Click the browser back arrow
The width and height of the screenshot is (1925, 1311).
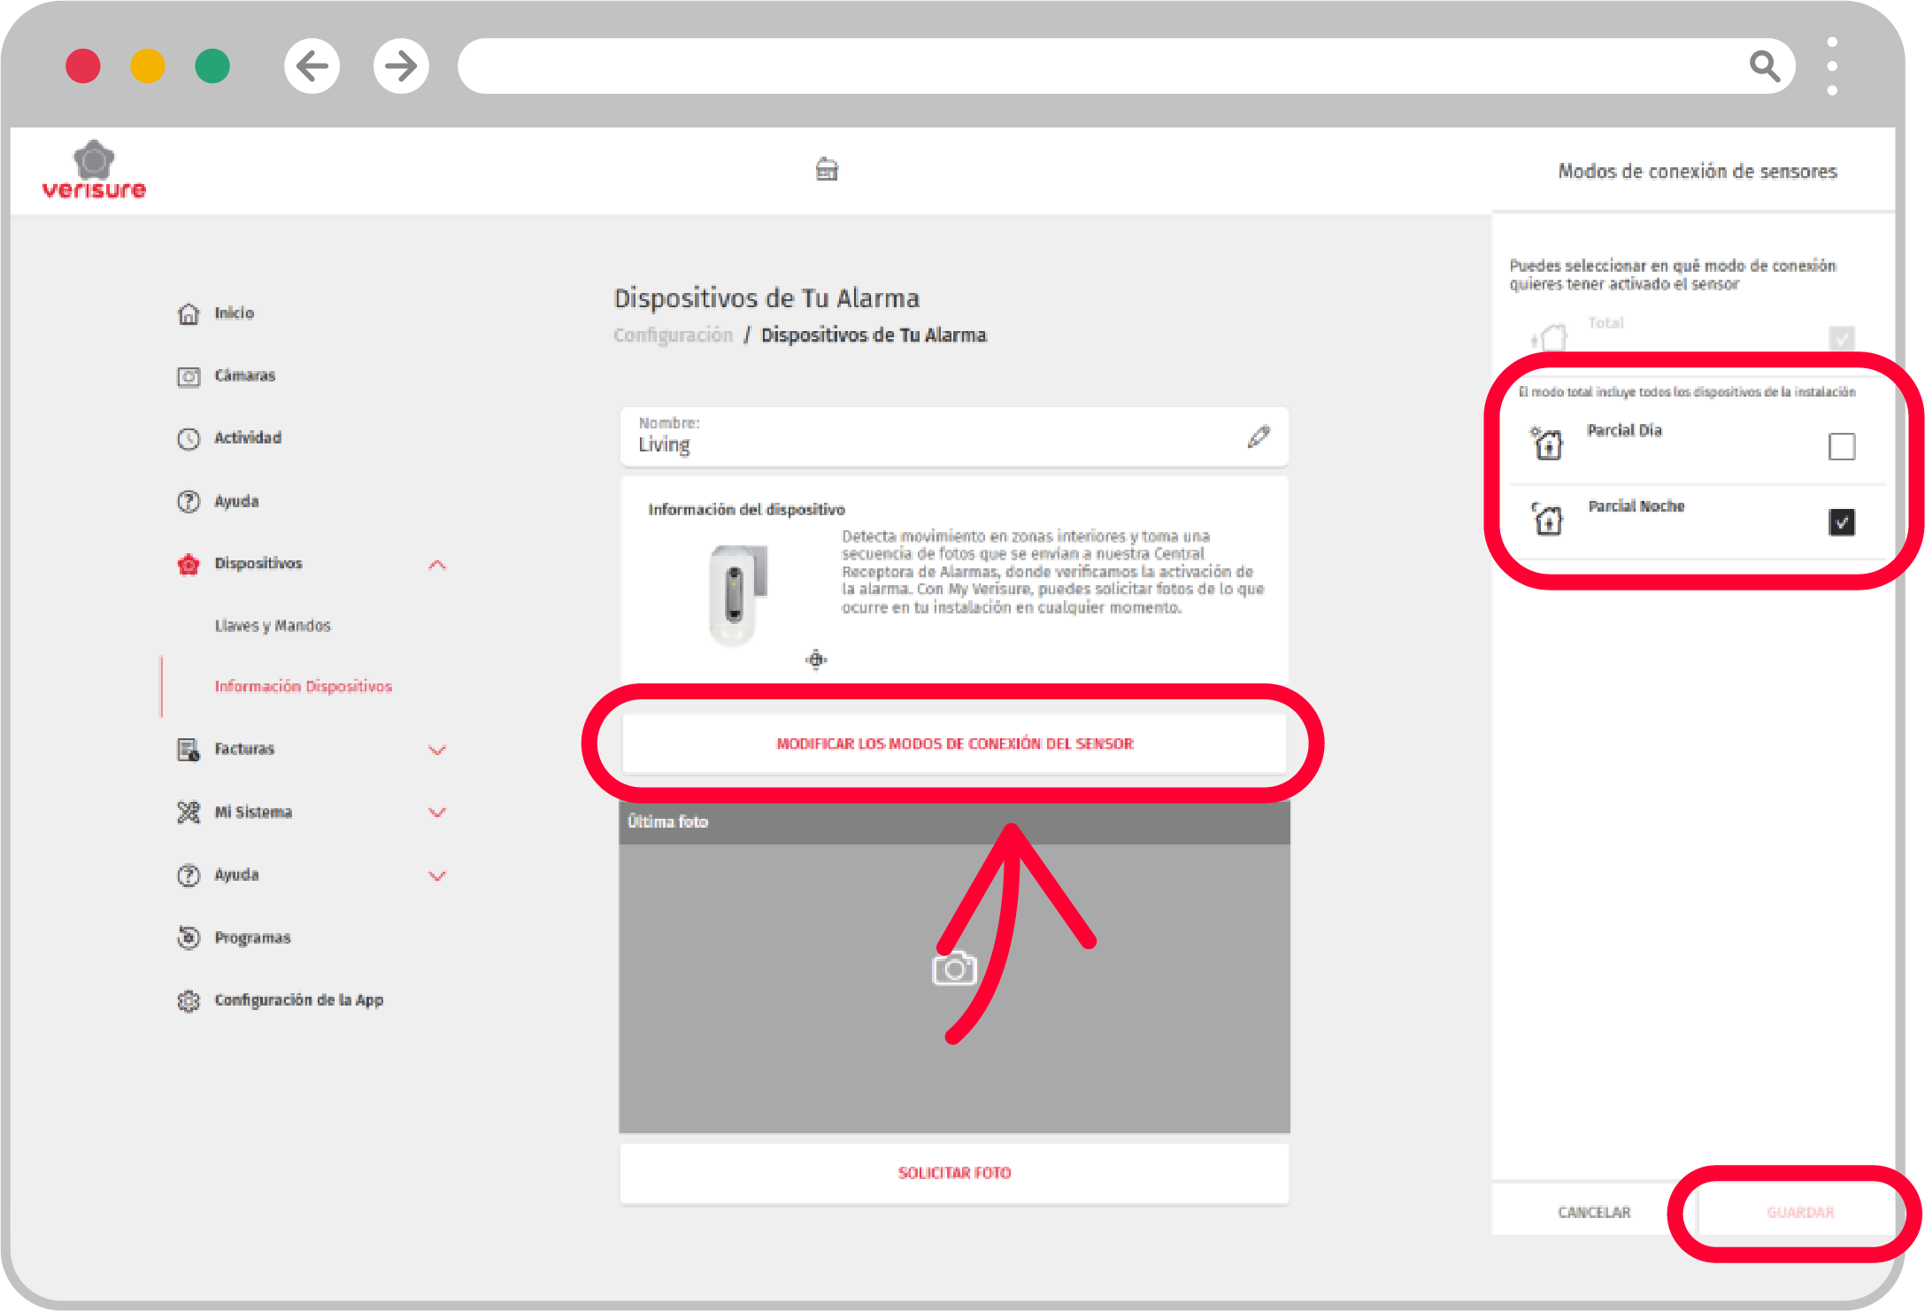312,66
